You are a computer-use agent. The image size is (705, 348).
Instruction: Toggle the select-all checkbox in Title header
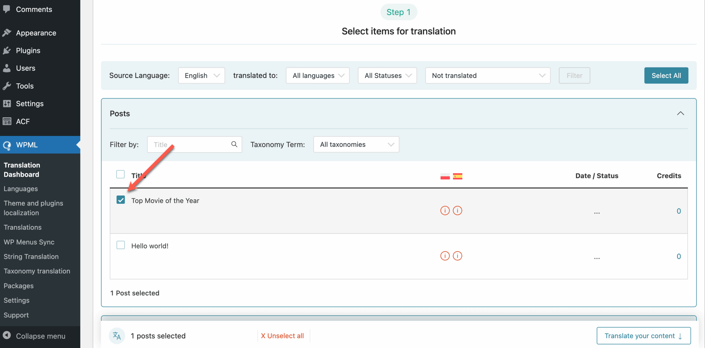(120, 174)
